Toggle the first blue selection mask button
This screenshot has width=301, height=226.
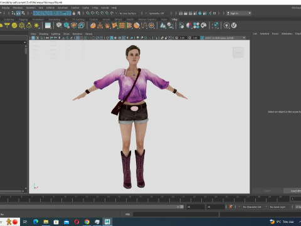click(35, 13)
